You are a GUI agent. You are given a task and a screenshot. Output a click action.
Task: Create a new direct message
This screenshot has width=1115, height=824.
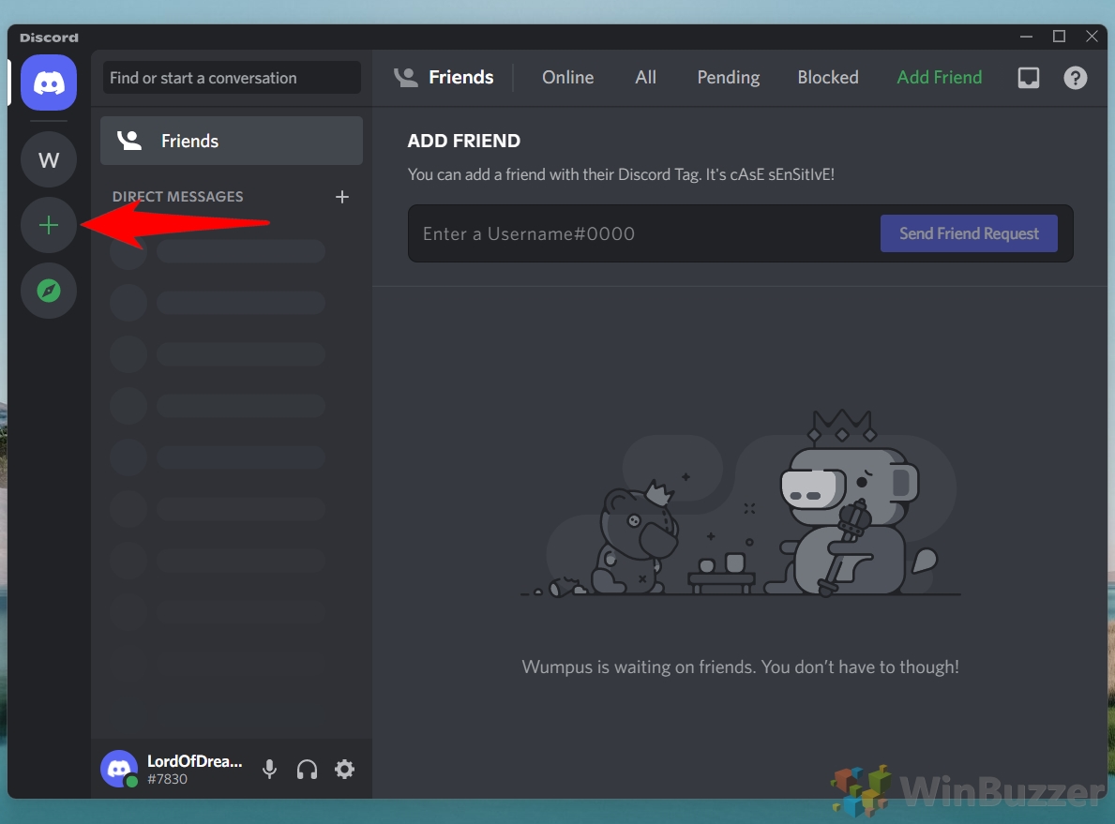(x=342, y=197)
